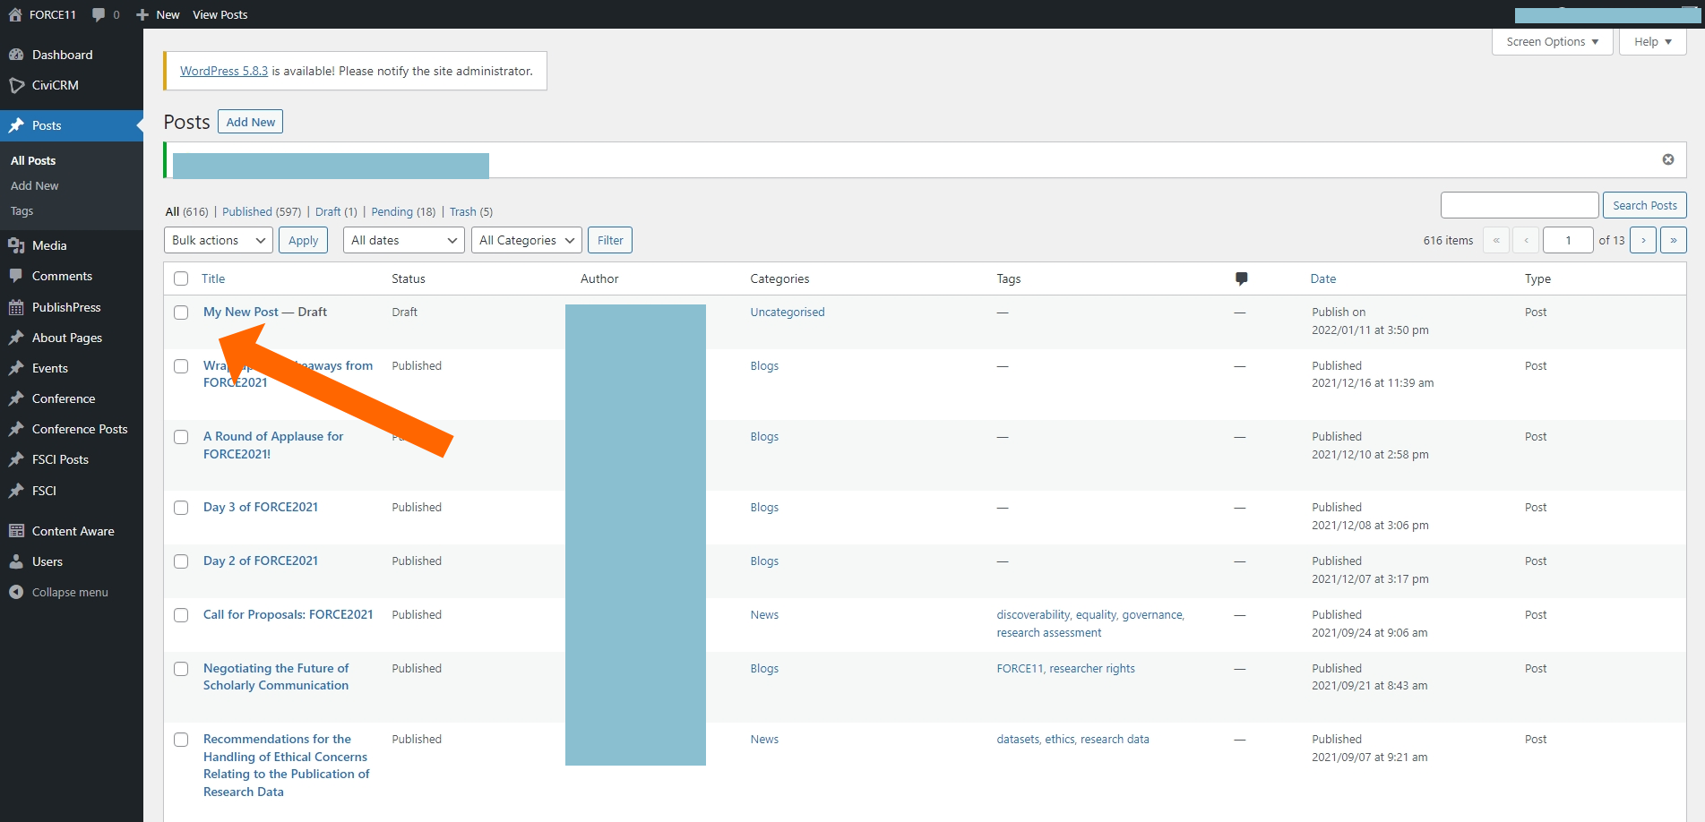Click View Posts in admin bar

pos(220,14)
